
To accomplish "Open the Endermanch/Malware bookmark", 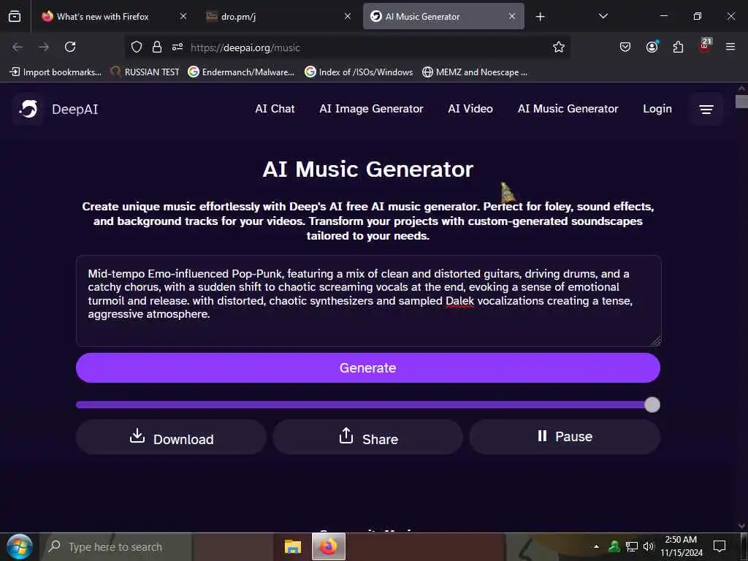I will [x=241, y=72].
